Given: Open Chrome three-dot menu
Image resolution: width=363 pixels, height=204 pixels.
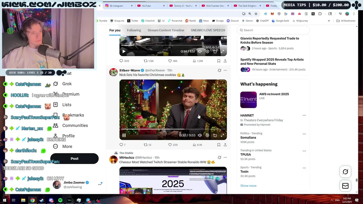Looking at the screenshot, I should pyautogui.click(x=354, y=14).
